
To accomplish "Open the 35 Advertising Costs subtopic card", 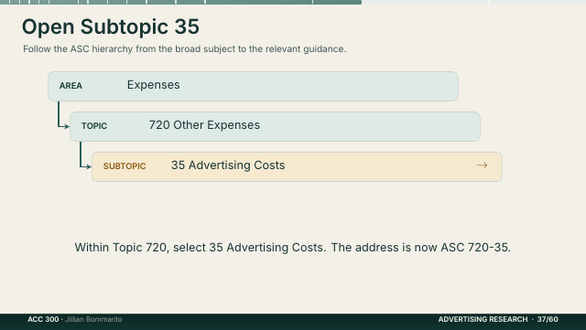I will tap(297, 166).
